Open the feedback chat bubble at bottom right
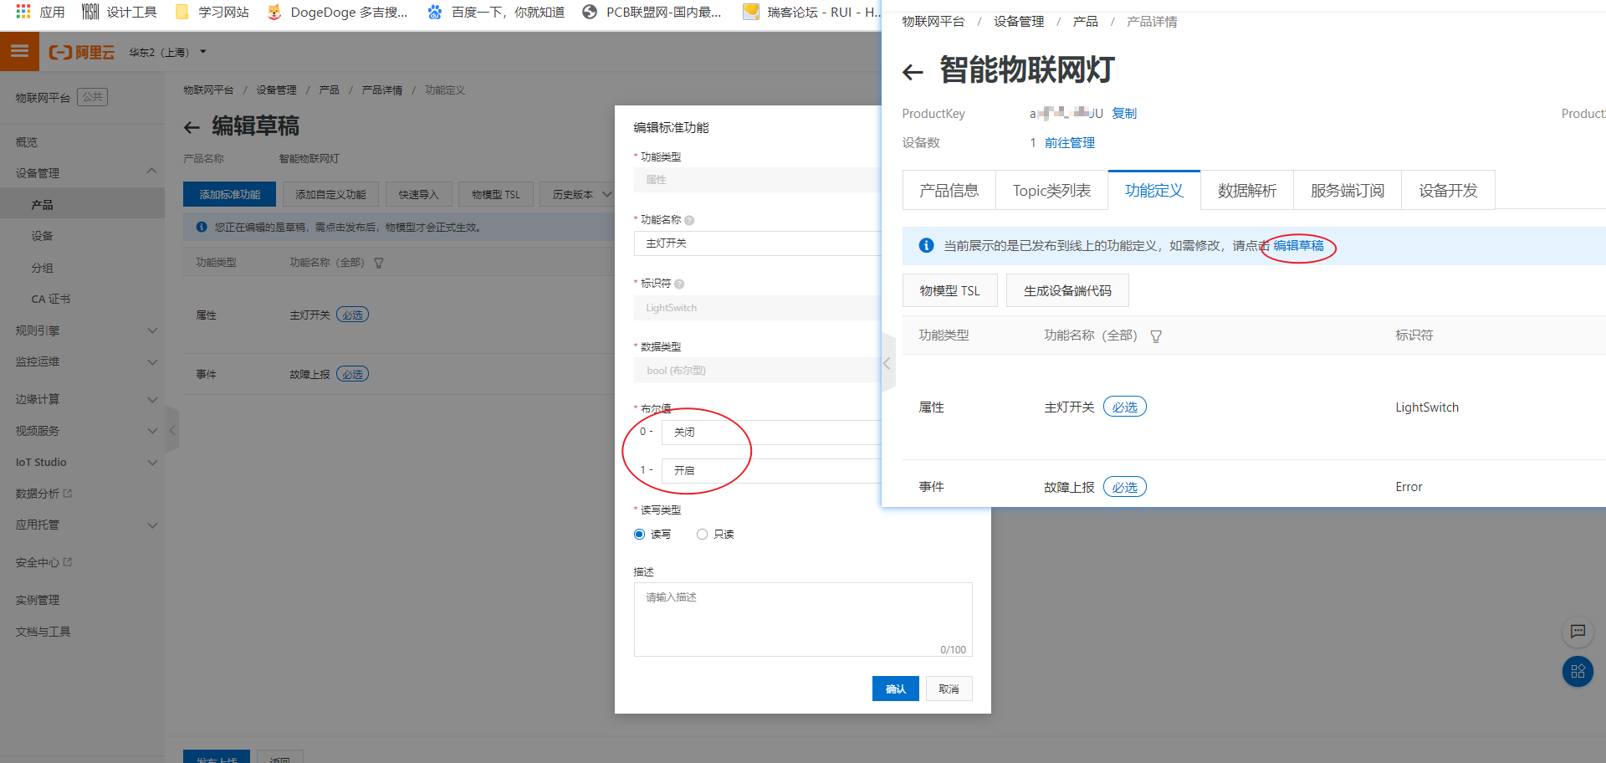 pyautogui.click(x=1578, y=632)
